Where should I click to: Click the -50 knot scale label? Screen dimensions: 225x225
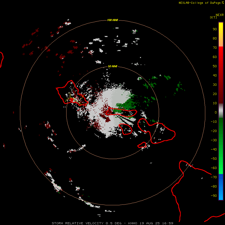tap(214, 158)
